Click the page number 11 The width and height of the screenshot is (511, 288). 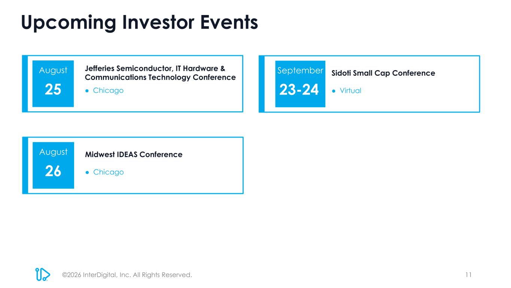[468, 274]
